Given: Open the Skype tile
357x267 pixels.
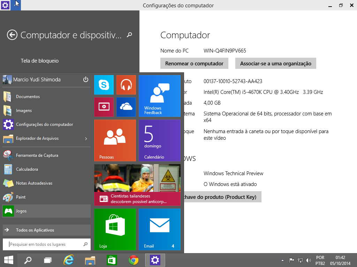Looking at the screenshot, I should [x=104, y=85].
